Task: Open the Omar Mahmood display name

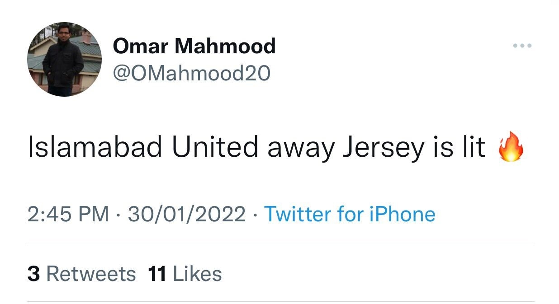Action: tap(194, 46)
